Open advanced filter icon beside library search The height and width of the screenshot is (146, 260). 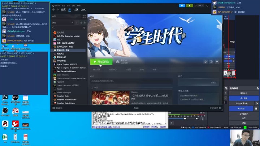pos(84,28)
